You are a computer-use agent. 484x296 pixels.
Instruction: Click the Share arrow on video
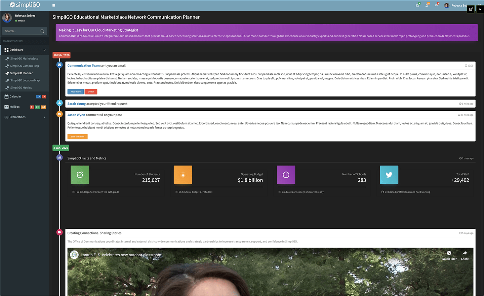pyautogui.click(x=465, y=255)
